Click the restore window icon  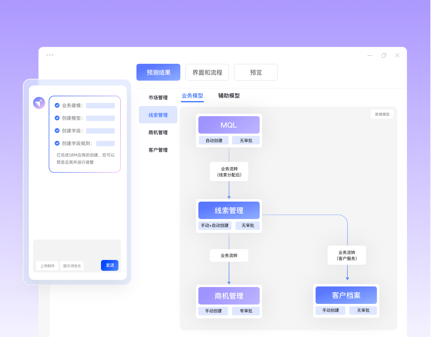[x=384, y=55]
